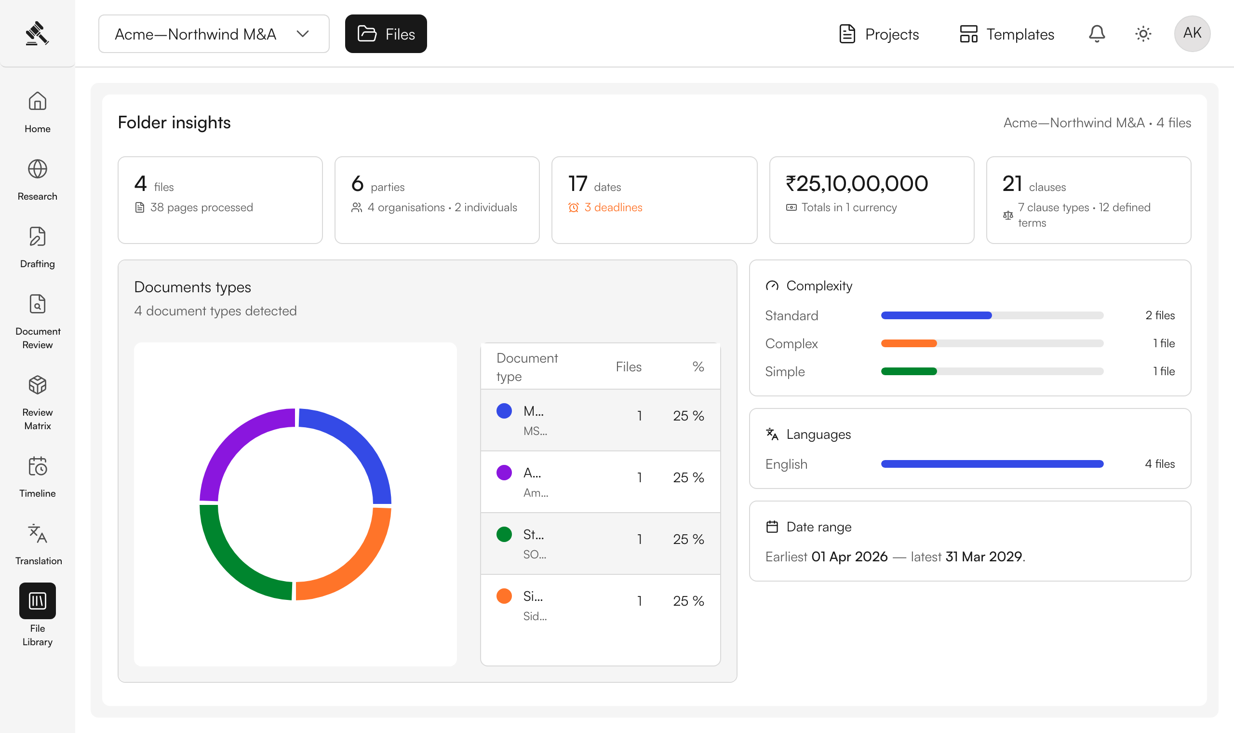Screen dimensions: 1234x733
Task: Click the Files button
Action: click(x=386, y=34)
